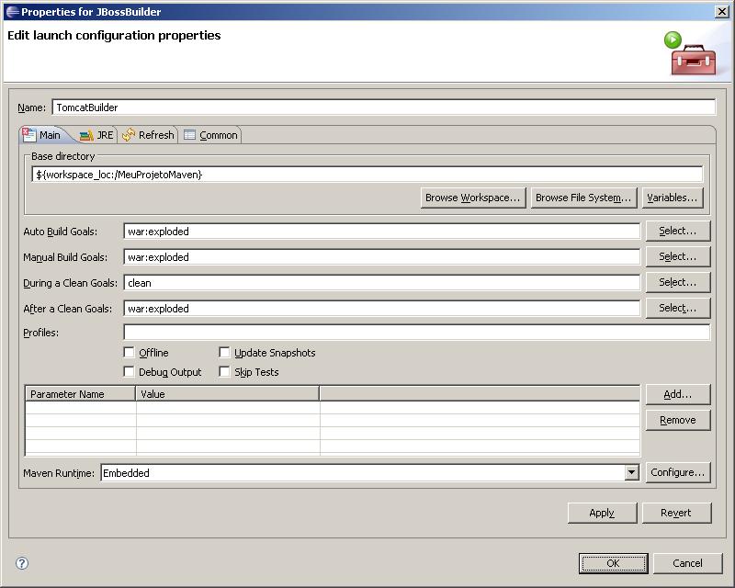Image resolution: width=735 pixels, height=588 pixels.
Task: Click the Common tab icon
Action: click(x=189, y=135)
